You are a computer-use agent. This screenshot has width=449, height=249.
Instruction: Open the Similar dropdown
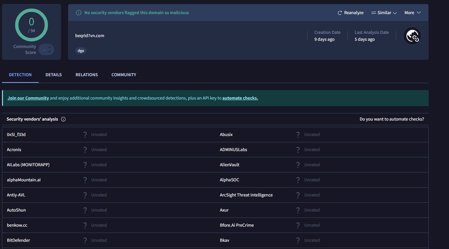(x=384, y=13)
